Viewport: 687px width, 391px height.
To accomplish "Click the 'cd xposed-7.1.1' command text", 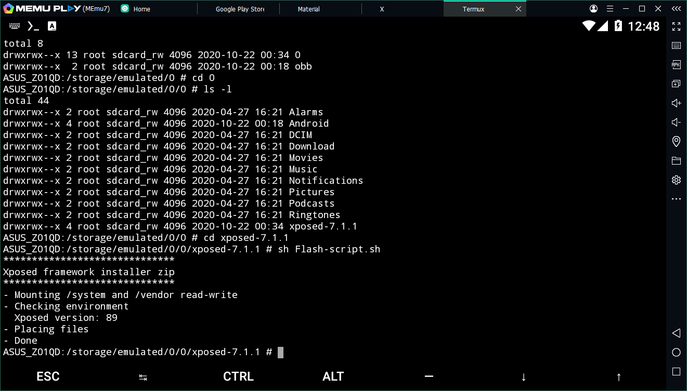I will [x=246, y=238].
